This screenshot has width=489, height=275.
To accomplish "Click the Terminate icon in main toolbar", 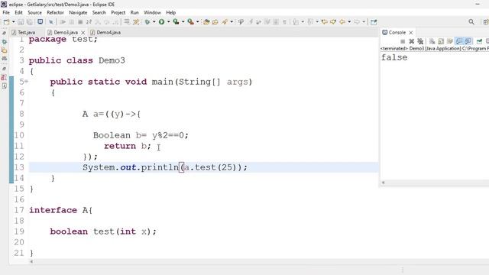I will click(80, 22).
